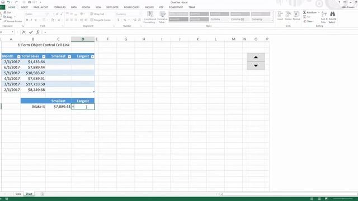The height and width of the screenshot is (201, 358).
Task: Open the Name Box dropdown
Action: point(12,32)
